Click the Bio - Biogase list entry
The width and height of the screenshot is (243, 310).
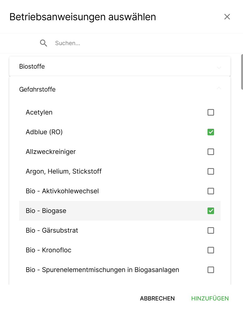coord(46,211)
